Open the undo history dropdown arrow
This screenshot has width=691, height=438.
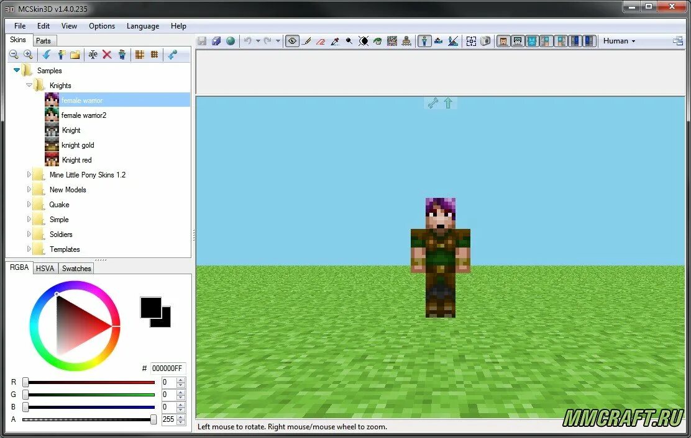click(258, 41)
